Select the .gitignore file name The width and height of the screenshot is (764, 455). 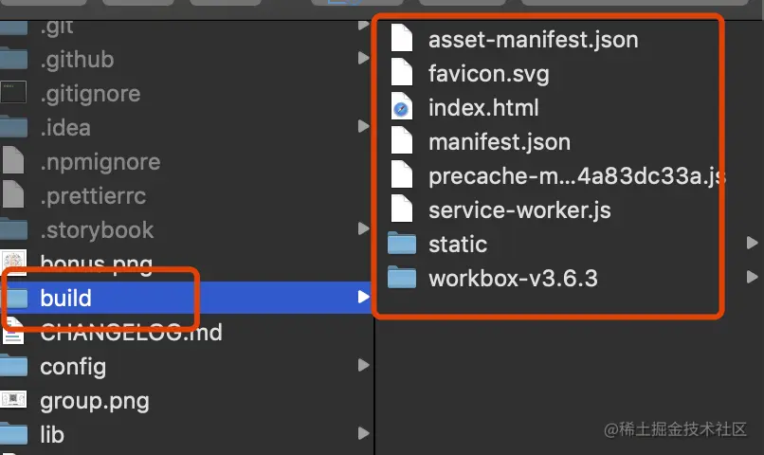pos(91,94)
